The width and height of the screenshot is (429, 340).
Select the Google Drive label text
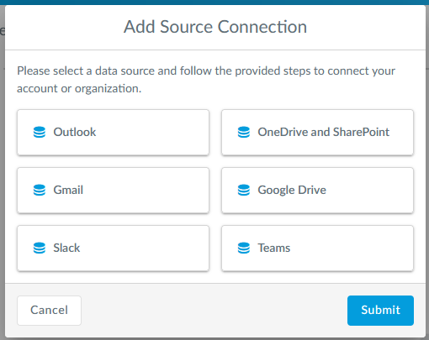point(292,191)
